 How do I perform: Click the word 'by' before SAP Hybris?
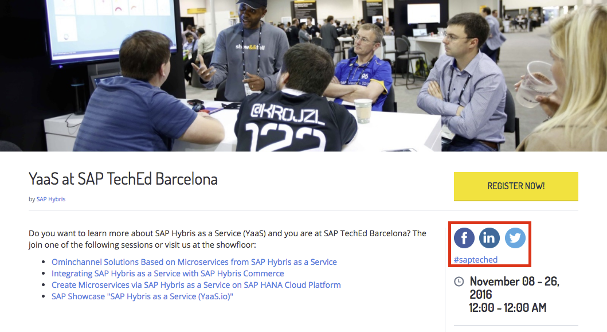tap(32, 199)
